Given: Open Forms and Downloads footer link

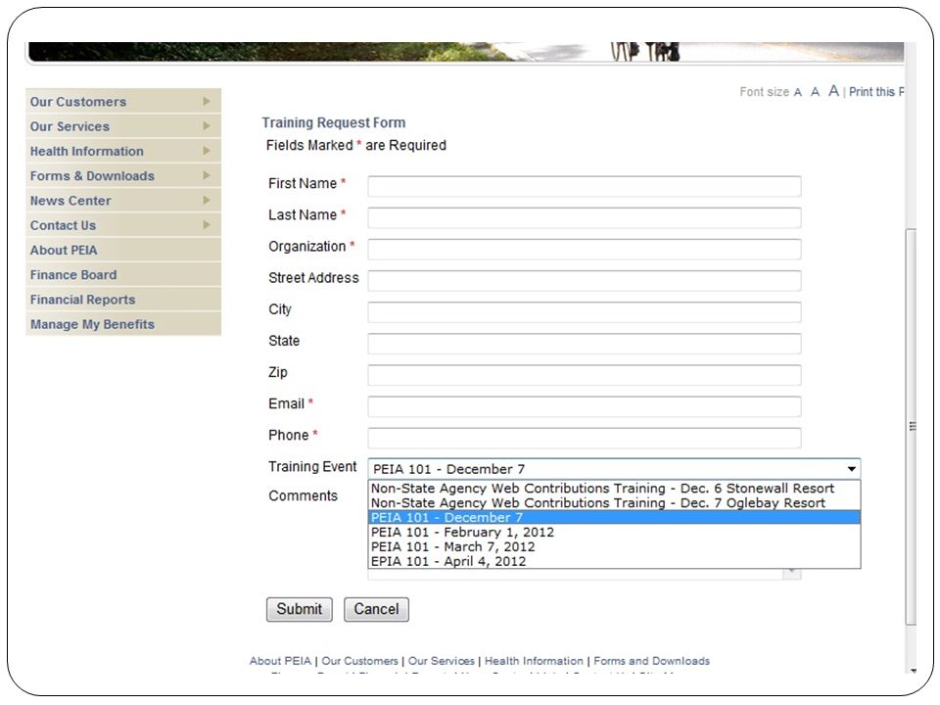Looking at the screenshot, I should [x=652, y=661].
